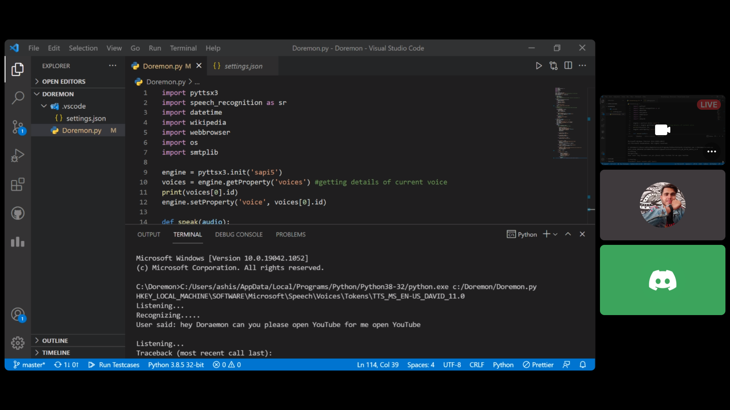Toggle maximize terminal panel size chevron

(x=568, y=234)
